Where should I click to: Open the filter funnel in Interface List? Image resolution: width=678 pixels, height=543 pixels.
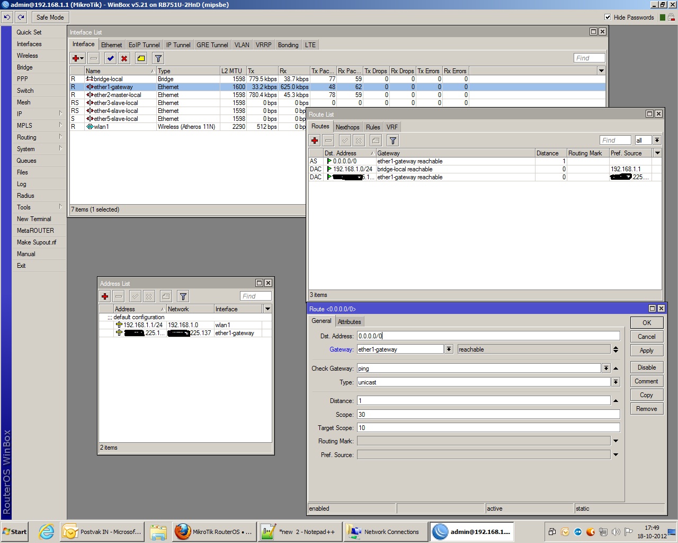(x=158, y=58)
